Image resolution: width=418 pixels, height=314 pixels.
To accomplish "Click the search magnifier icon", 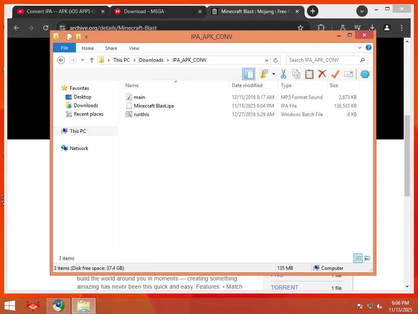I will pos(362,60).
